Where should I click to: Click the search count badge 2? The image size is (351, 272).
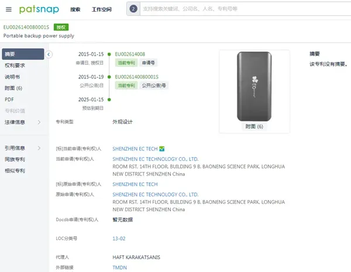(x=133, y=9)
